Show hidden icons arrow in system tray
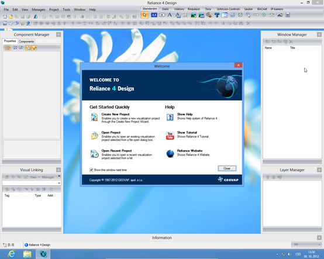This screenshot has width=324, height=259. point(277,254)
